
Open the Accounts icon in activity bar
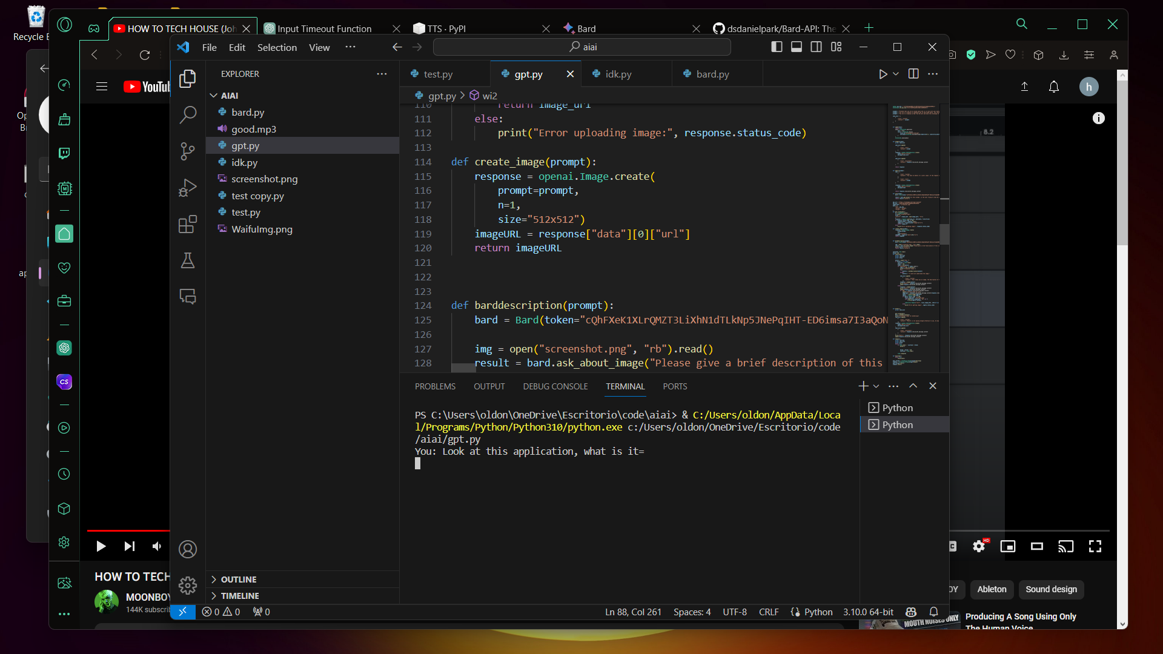(x=188, y=549)
